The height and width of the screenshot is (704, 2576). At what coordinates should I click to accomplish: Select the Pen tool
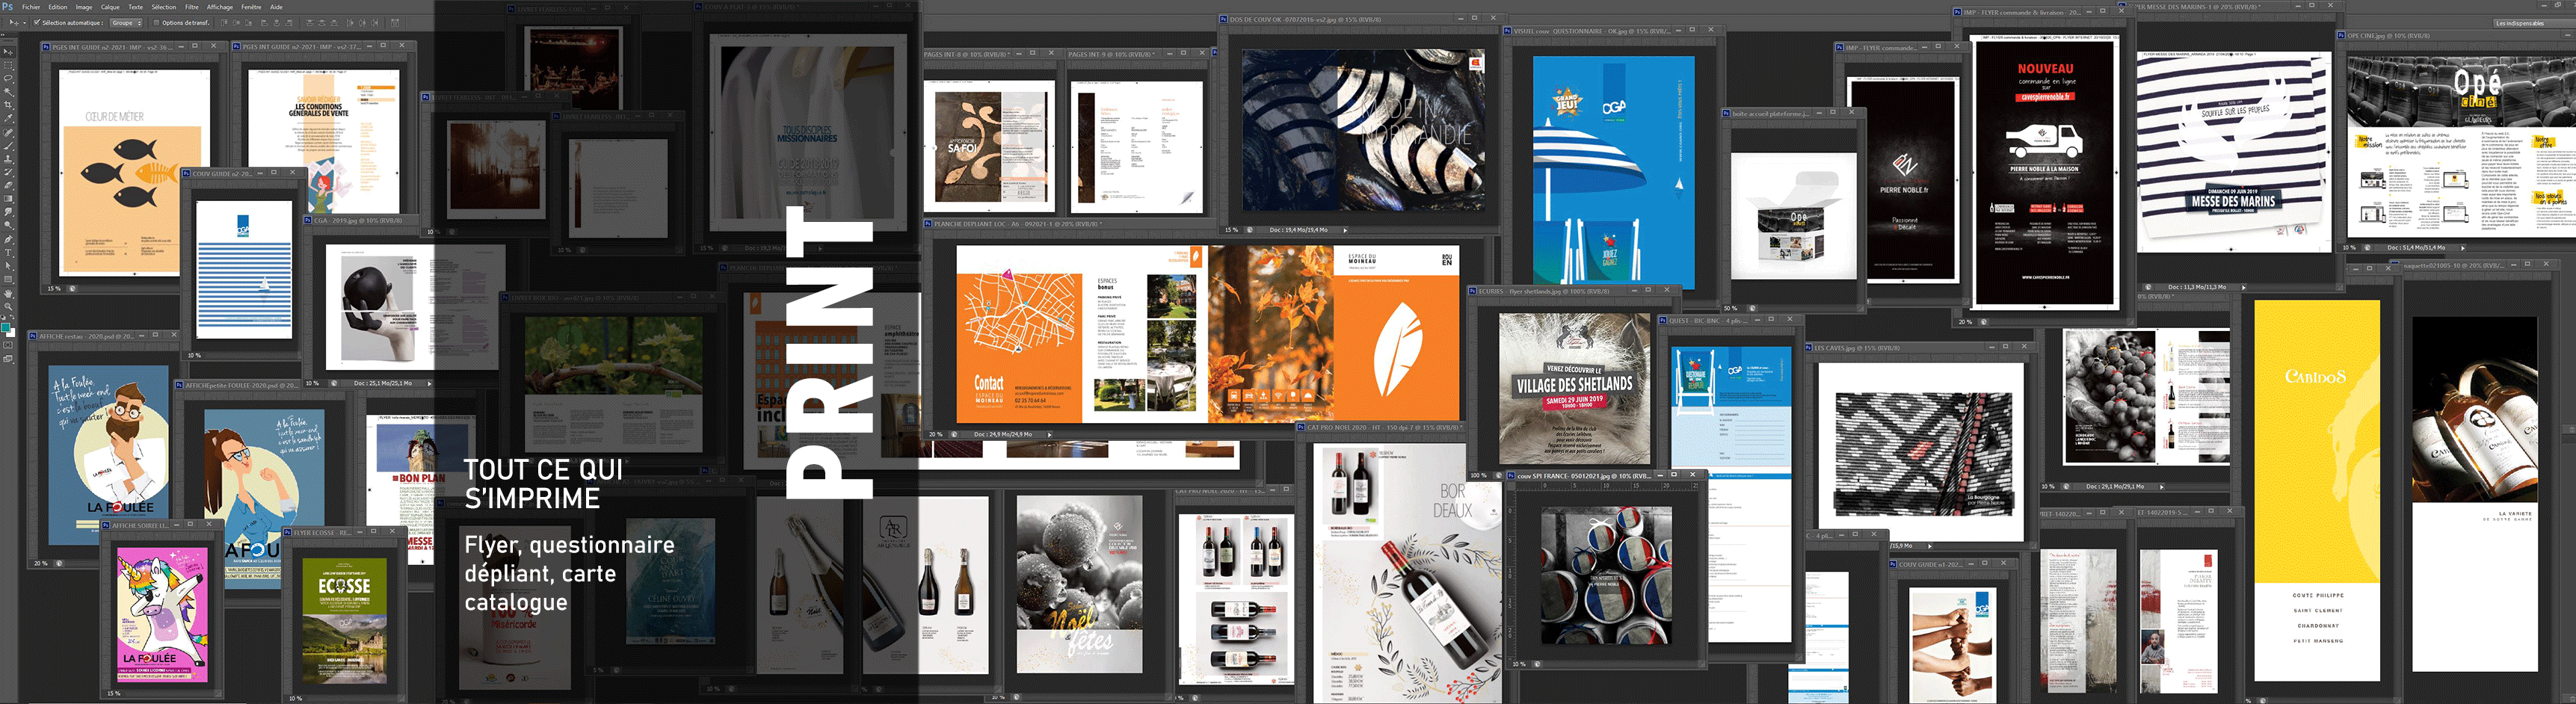click(x=8, y=239)
